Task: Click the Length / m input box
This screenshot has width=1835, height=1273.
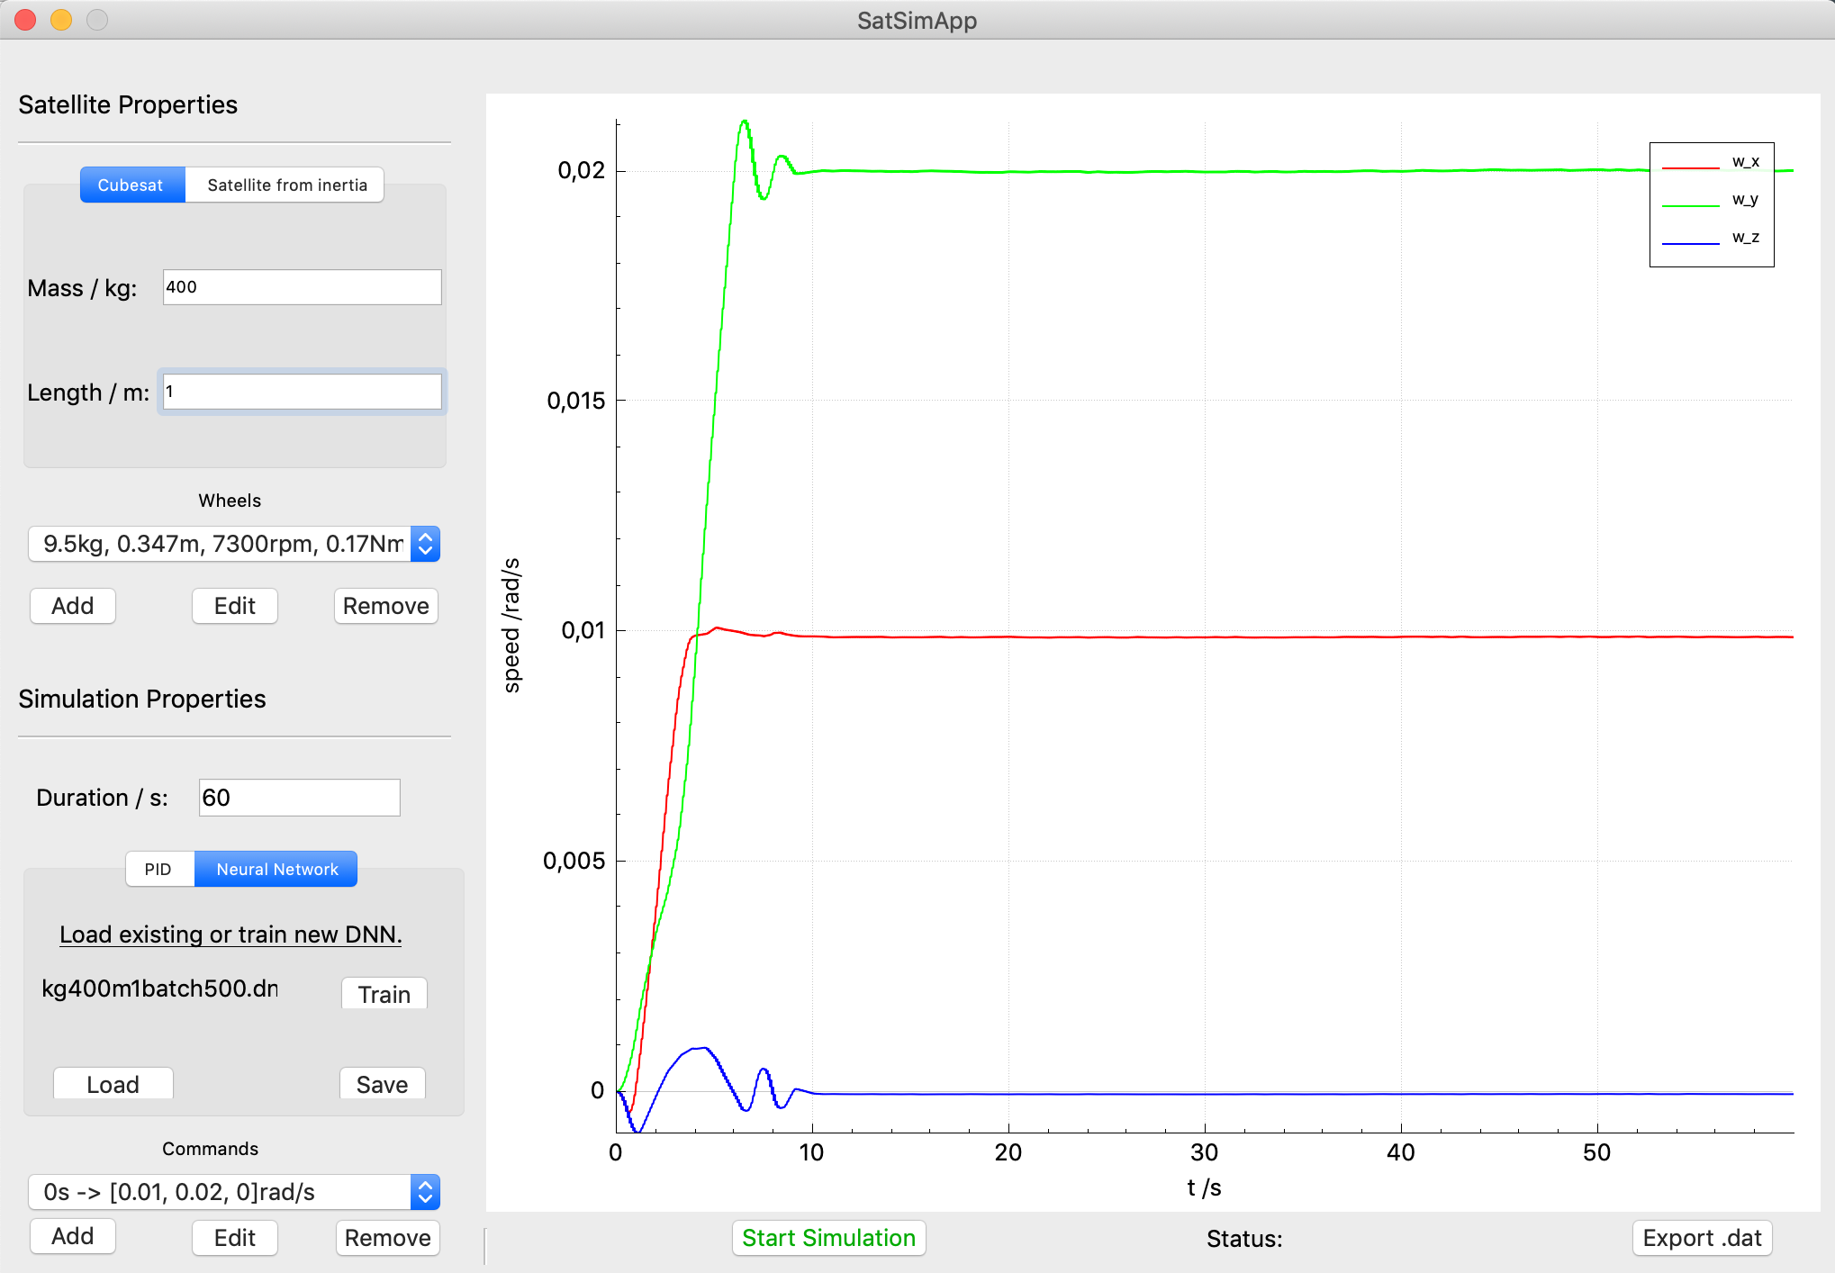Action: tap(301, 392)
